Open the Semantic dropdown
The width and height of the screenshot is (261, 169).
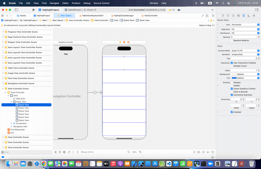[245, 54]
